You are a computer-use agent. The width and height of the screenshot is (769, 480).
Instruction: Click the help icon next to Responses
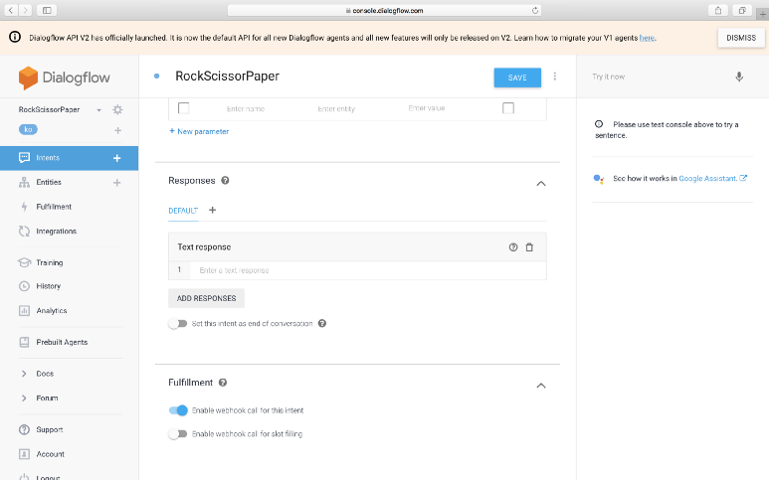click(225, 181)
